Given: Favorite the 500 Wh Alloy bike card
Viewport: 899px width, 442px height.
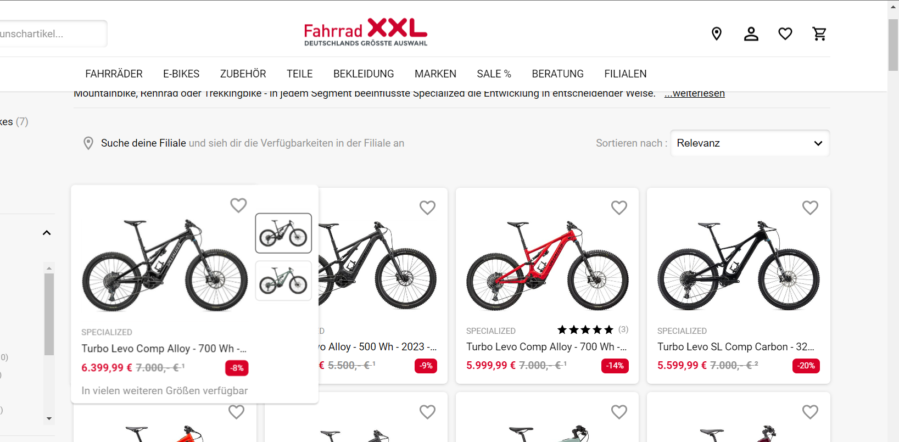Looking at the screenshot, I should click(427, 208).
